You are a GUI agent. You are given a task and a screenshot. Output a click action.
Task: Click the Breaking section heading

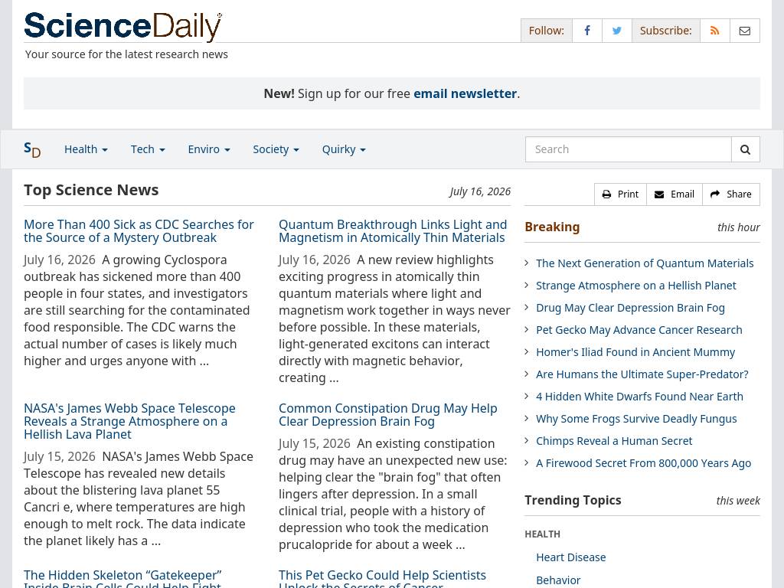pos(552,227)
